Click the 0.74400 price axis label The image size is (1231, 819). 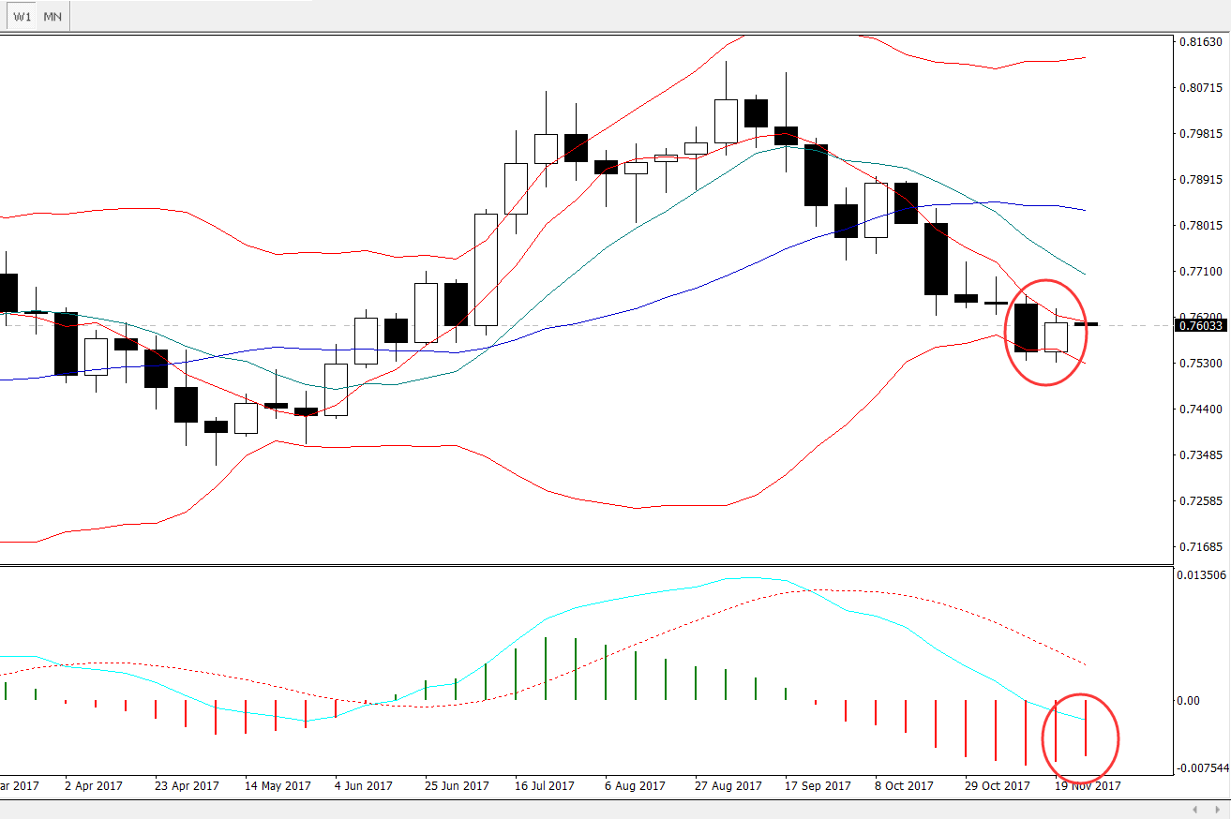point(1203,409)
